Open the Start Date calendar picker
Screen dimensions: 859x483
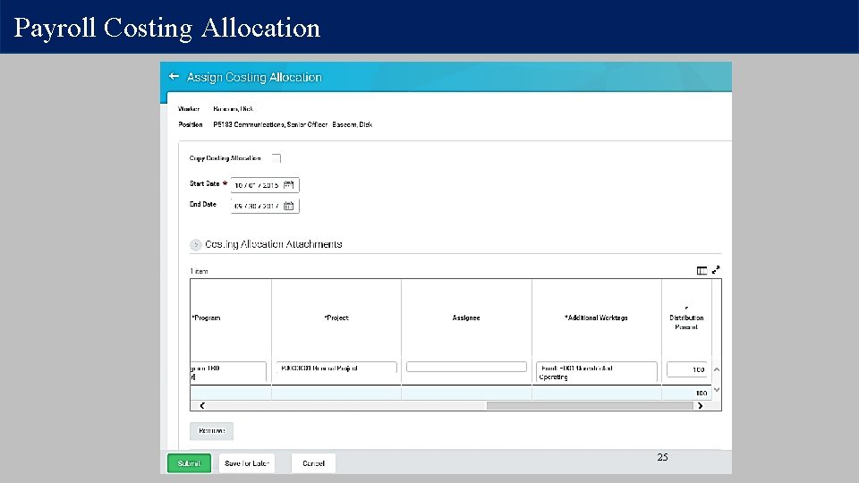tap(289, 185)
